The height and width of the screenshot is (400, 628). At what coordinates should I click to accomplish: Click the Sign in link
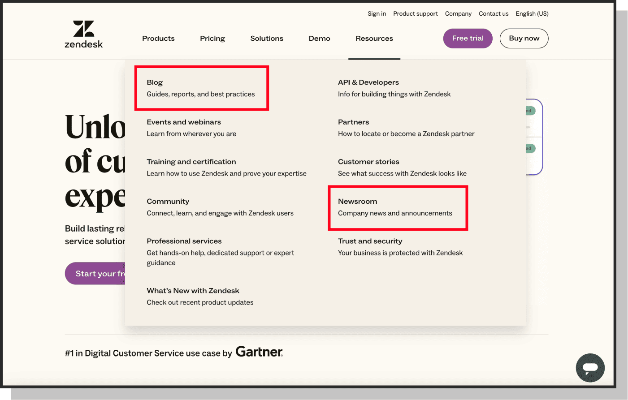pos(377,14)
